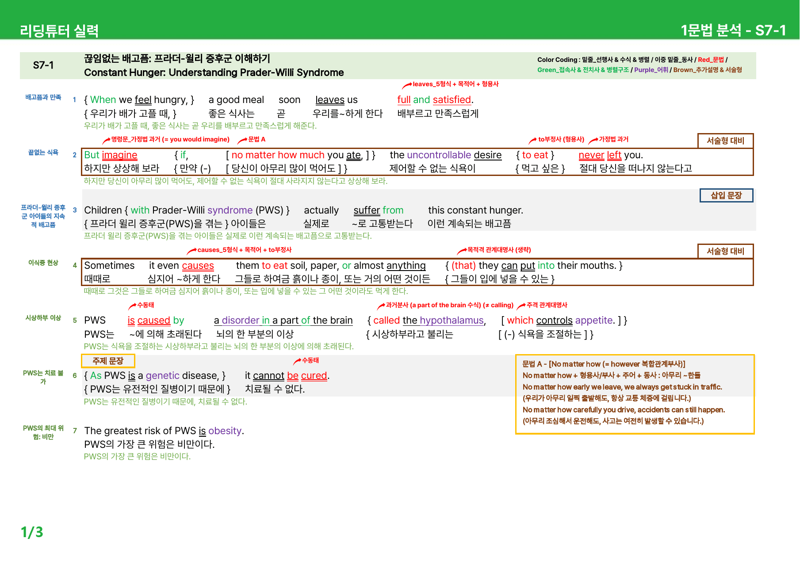This screenshot has width=800, height=565.
Task: Click the word causes in sentence 4
Action: click(198, 266)
